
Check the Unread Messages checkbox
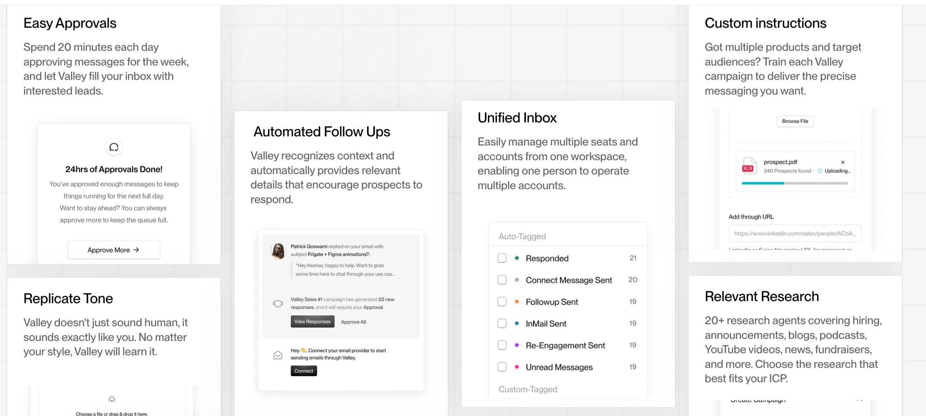pos(502,367)
